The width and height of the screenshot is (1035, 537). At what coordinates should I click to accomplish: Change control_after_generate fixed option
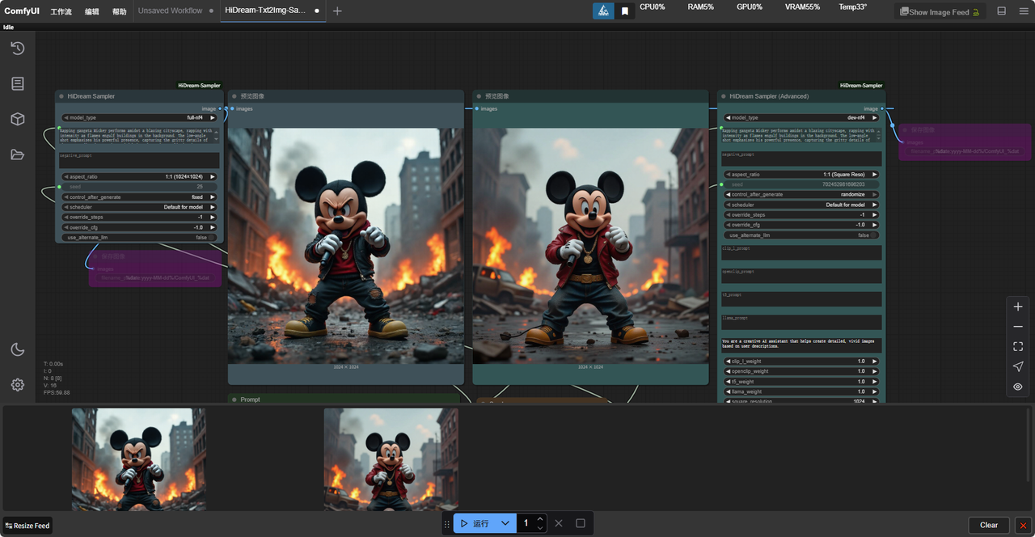(139, 197)
